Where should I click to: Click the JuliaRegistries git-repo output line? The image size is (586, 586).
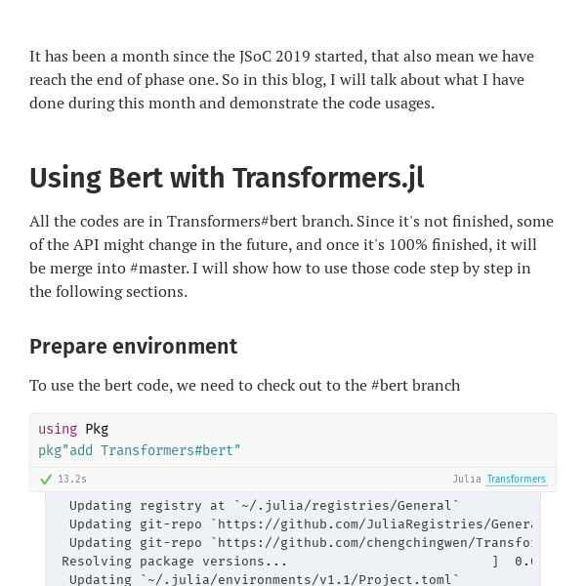coord(301,523)
